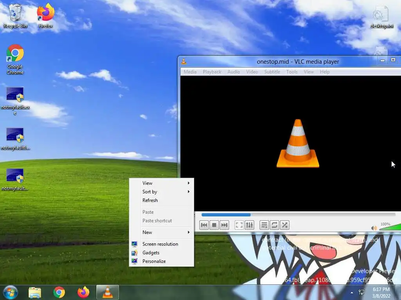Skip to next track in VLC
The image size is (401, 300).
click(224, 225)
